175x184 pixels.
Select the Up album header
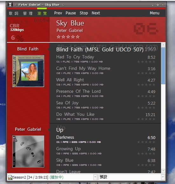pyautogui.click(x=60, y=130)
